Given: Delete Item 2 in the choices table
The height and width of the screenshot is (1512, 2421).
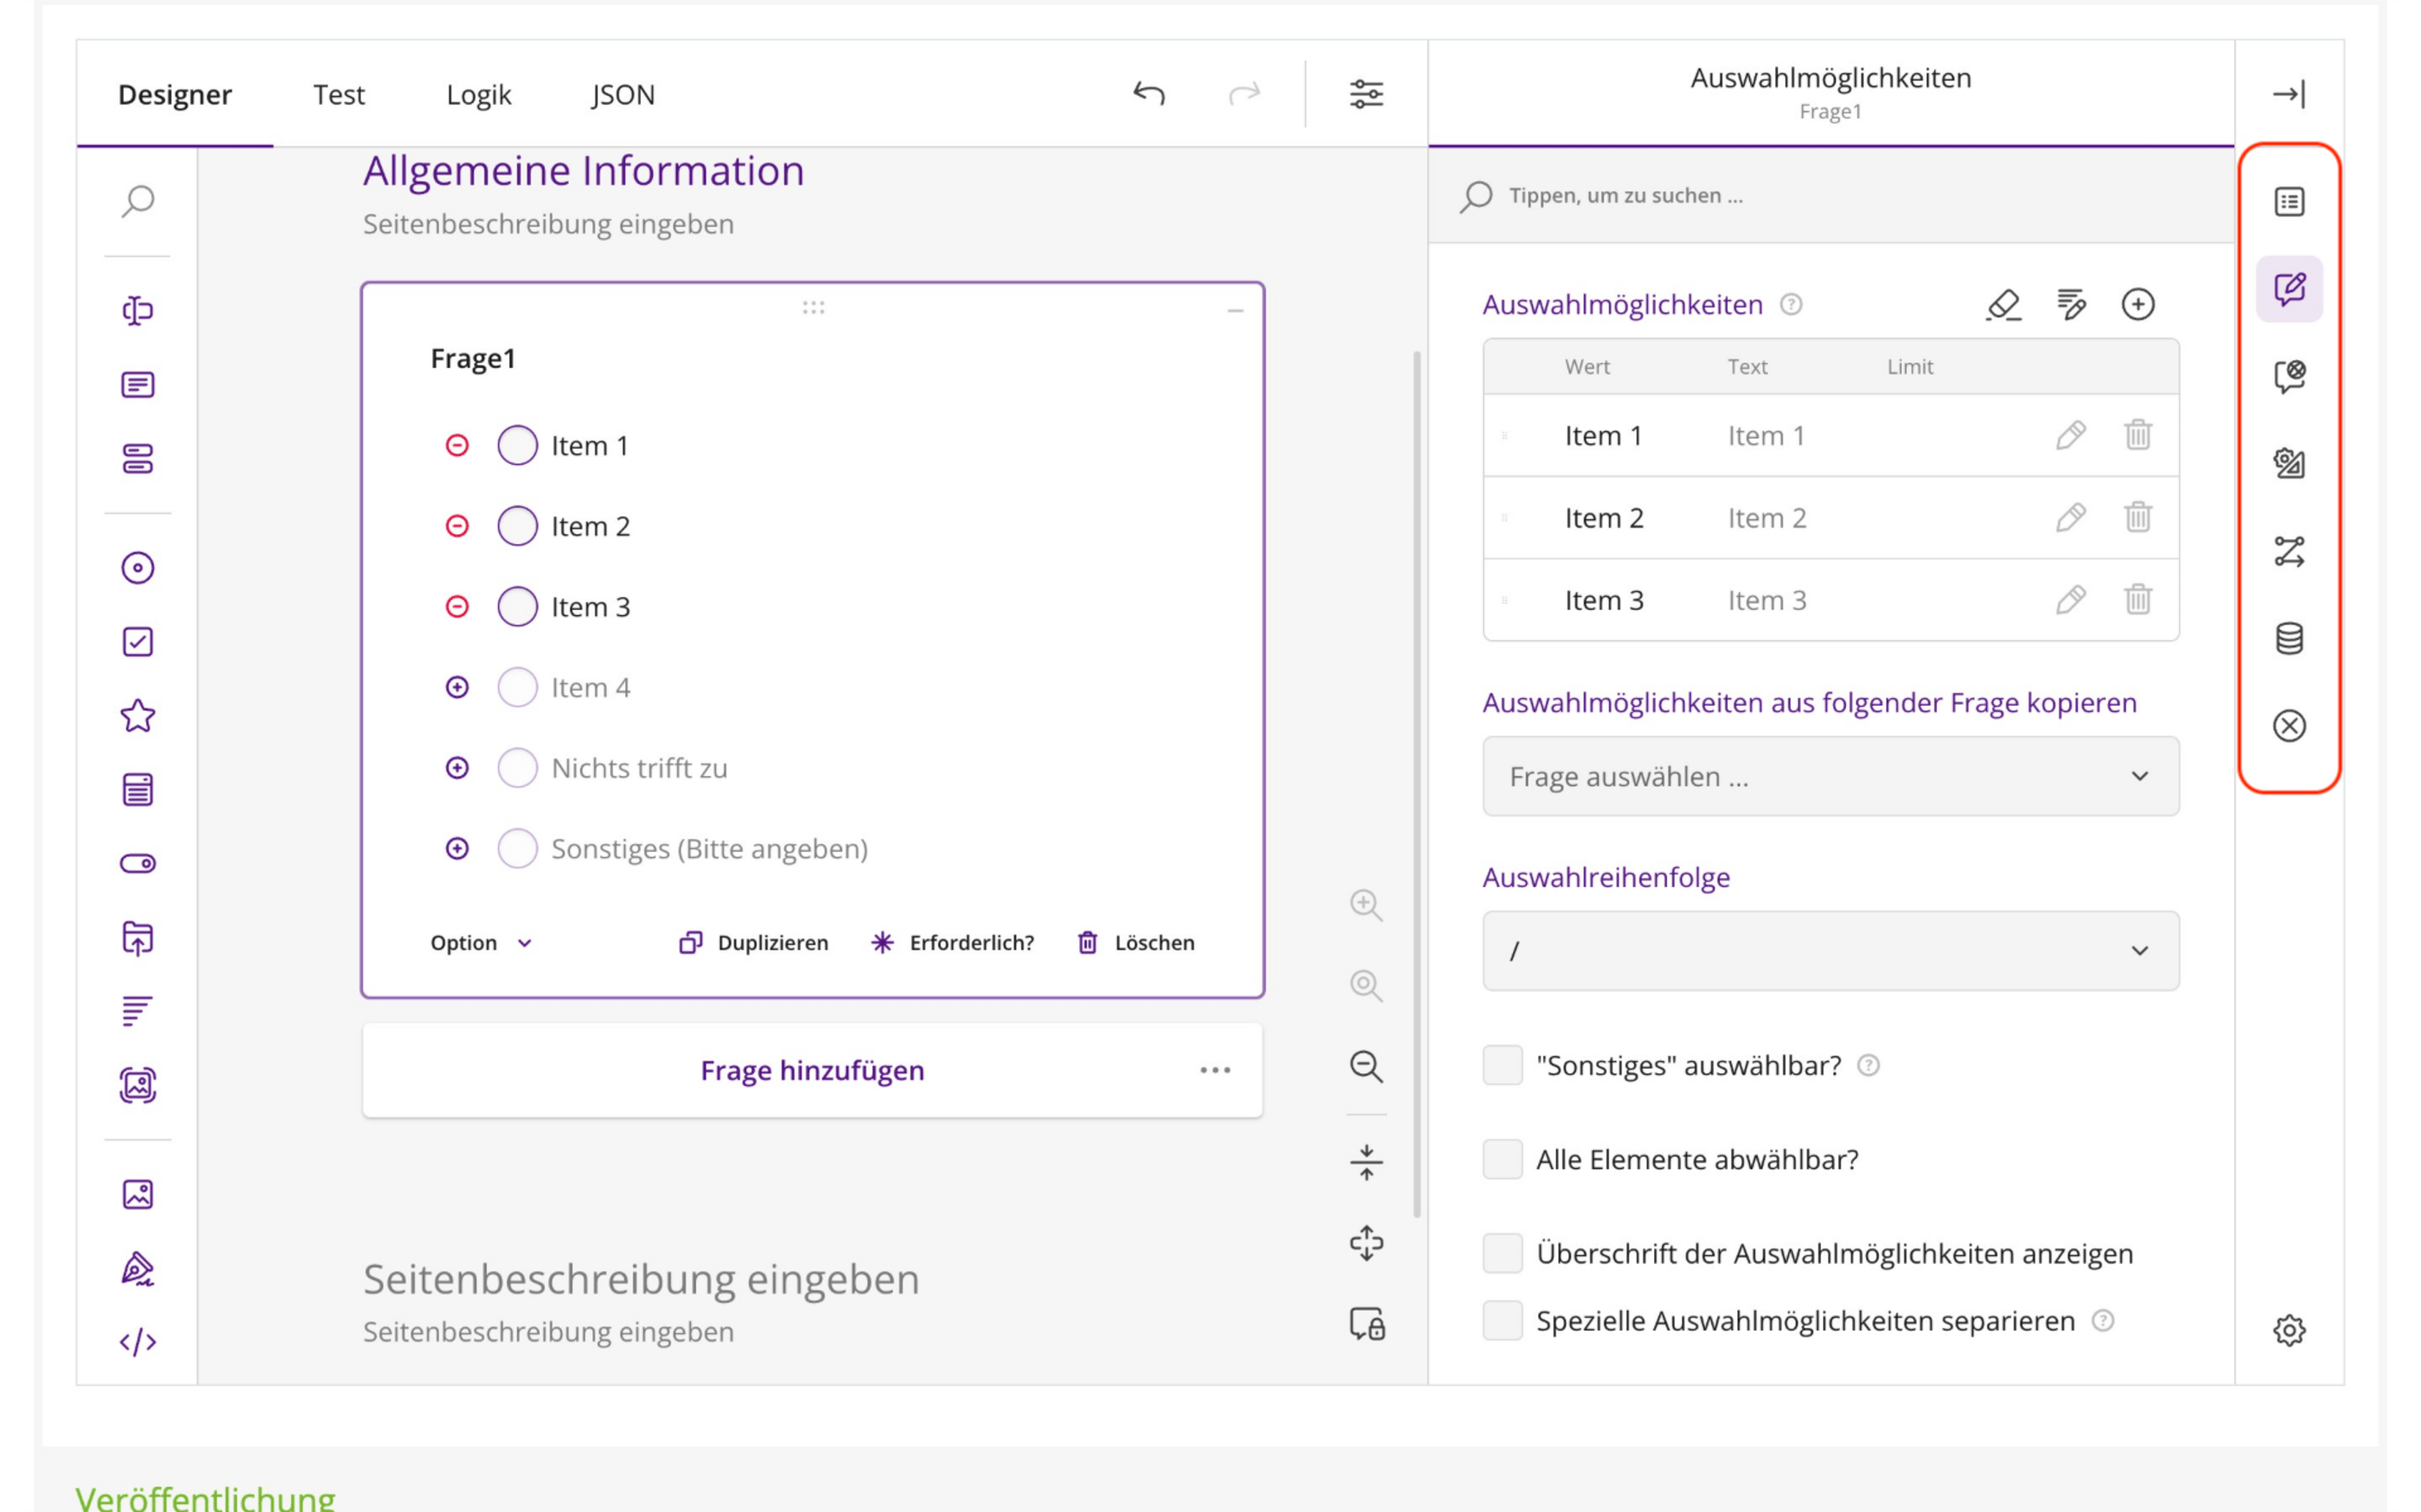Looking at the screenshot, I should pos(2138,517).
